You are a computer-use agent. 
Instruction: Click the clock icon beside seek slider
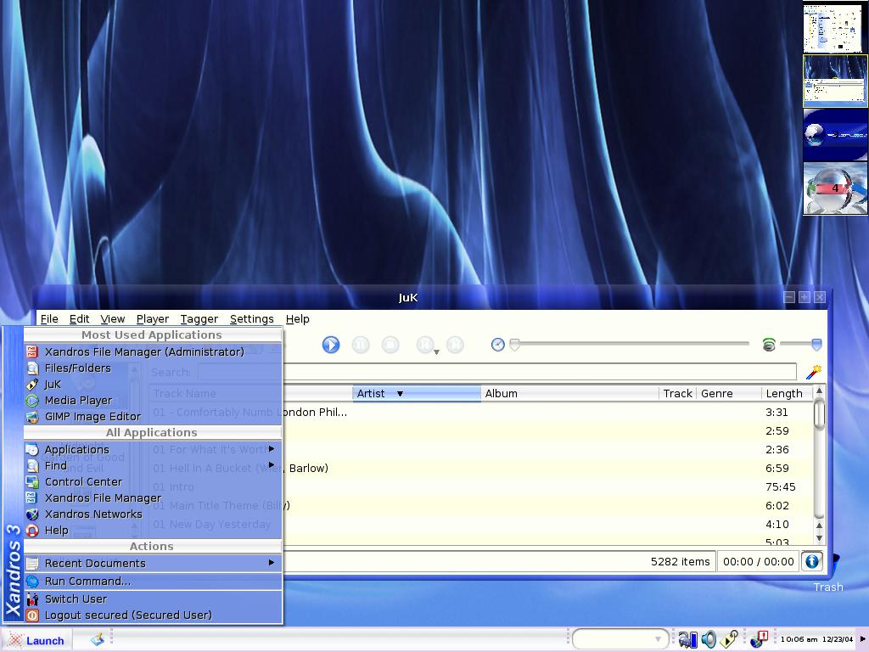point(497,345)
